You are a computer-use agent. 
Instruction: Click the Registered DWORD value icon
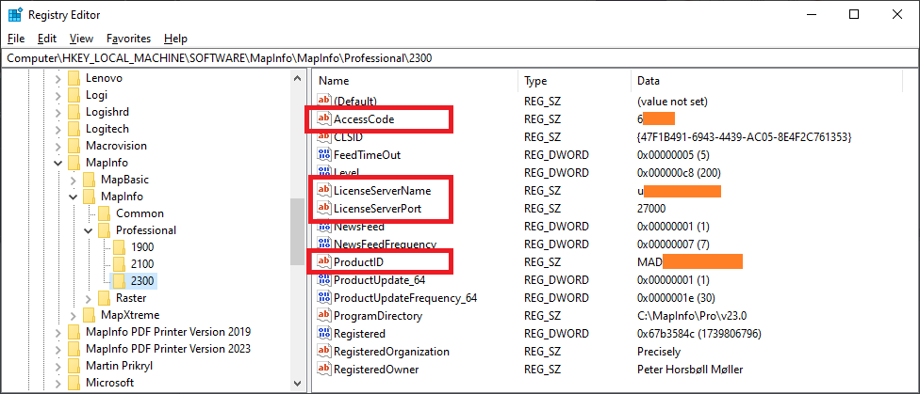point(324,334)
